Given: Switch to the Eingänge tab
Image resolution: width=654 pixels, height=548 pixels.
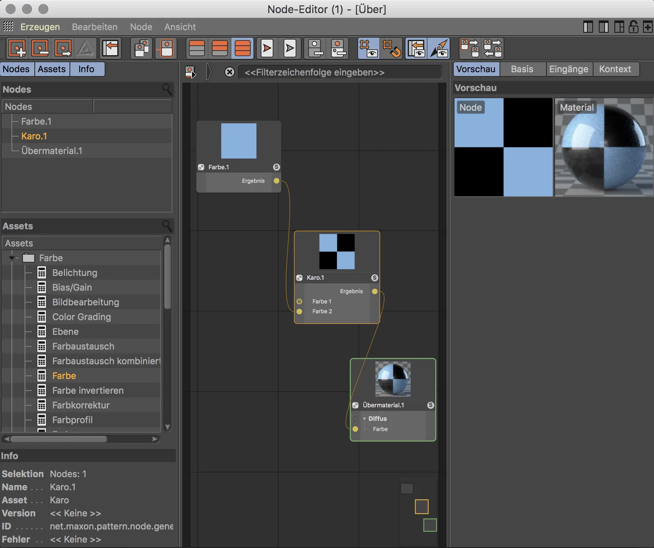Looking at the screenshot, I should point(569,69).
